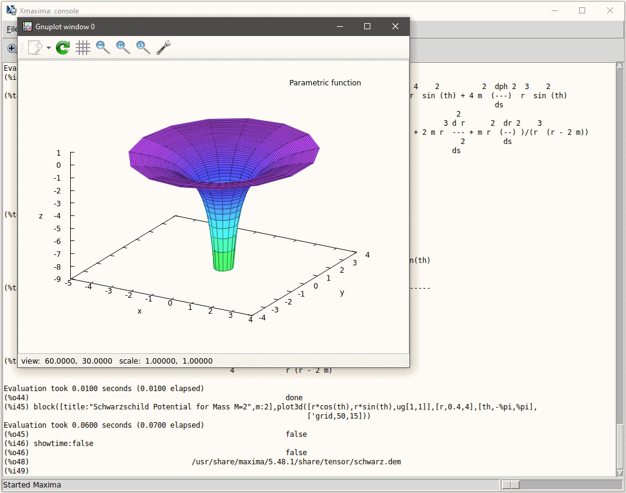
Task: Click the partially hidden Xmaxima zoom toolbar icon
Action: (11, 48)
